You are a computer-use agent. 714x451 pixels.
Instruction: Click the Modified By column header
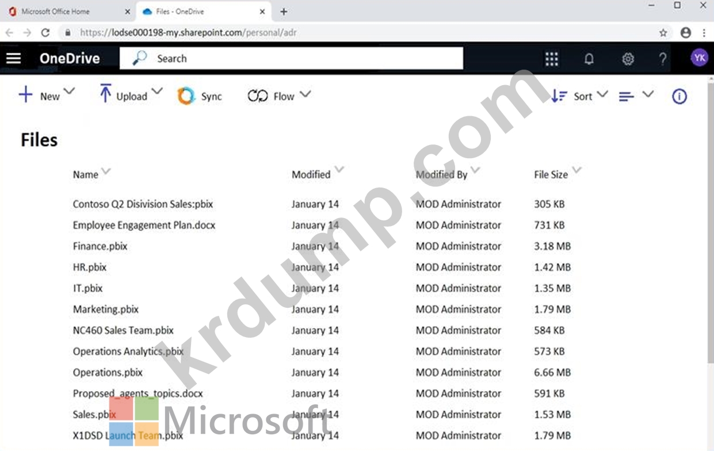point(441,174)
